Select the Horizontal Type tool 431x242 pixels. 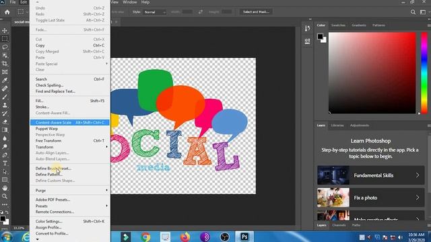5,163
